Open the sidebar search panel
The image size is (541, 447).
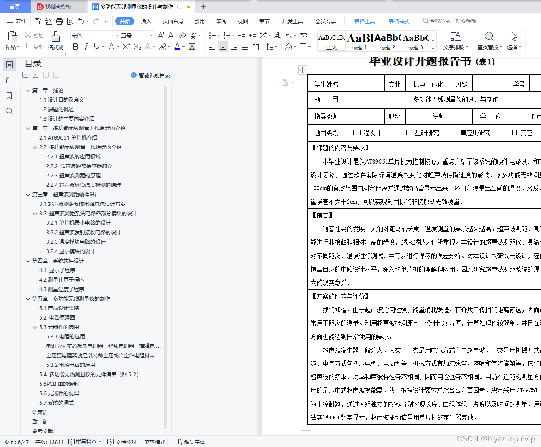9,111
